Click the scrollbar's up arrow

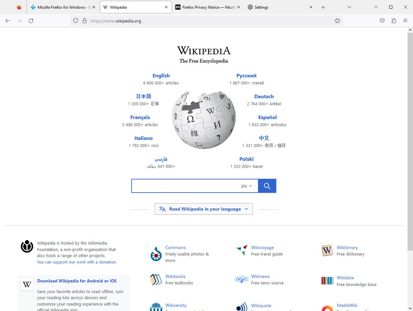click(x=410, y=29)
